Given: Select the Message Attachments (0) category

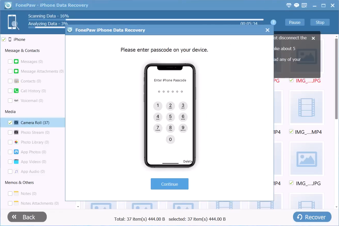Looking at the screenshot, I should 32,71.
